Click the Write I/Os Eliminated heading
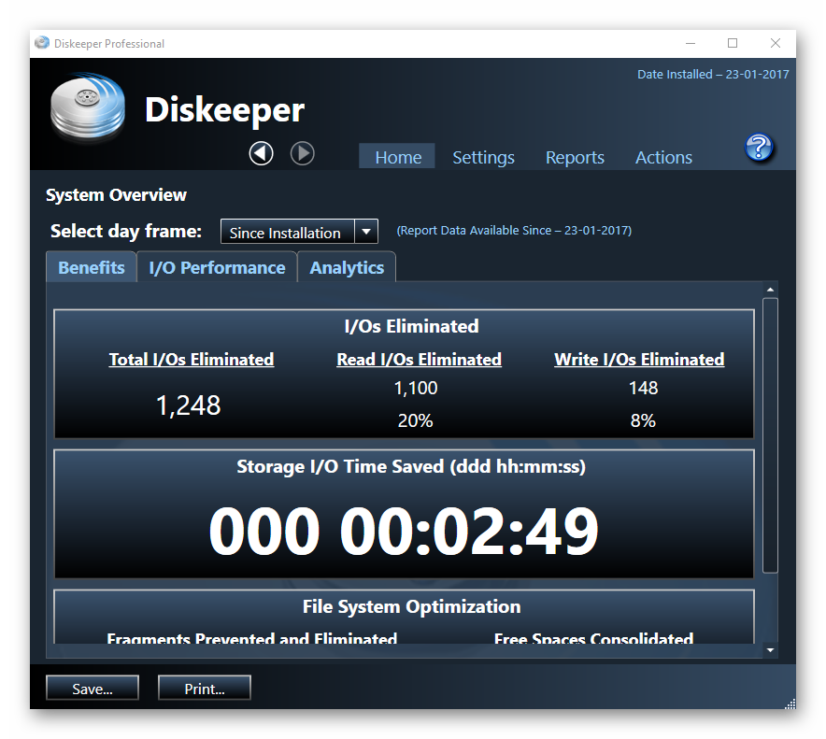This screenshot has width=826, height=739. [x=639, y=360]
